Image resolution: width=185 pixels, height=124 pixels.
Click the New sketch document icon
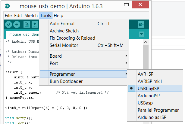point(27,25)
